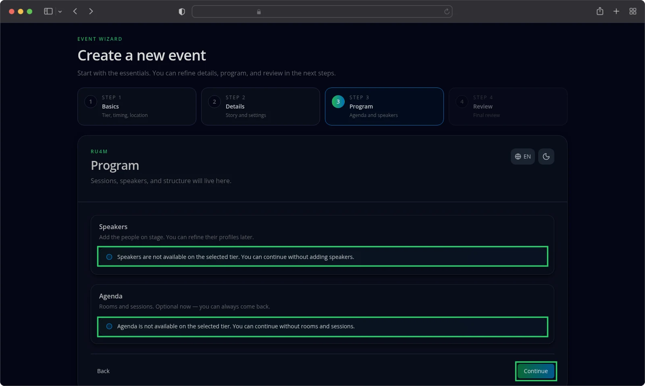Viewport: 645px width, 386px height.
Task: Go back with the browser back arrow
Action: click(75, 11)
